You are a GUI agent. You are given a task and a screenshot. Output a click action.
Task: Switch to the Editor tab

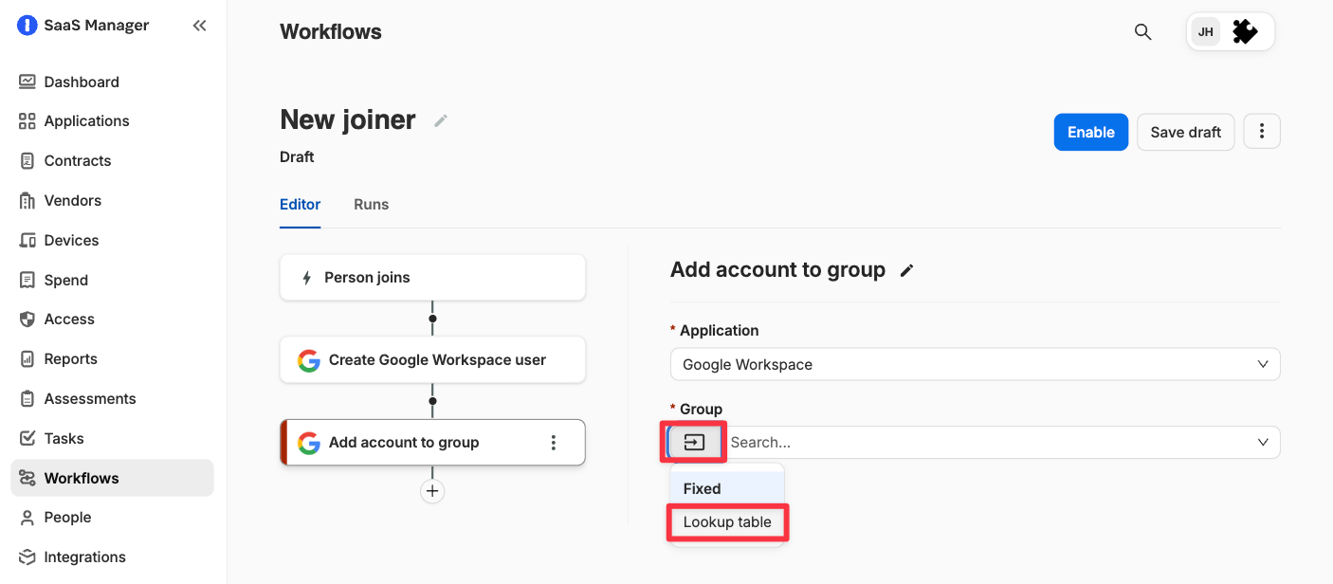(x=300, y=204)
